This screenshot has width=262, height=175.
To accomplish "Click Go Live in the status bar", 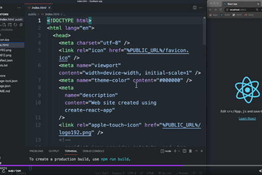I will (165, 173).
